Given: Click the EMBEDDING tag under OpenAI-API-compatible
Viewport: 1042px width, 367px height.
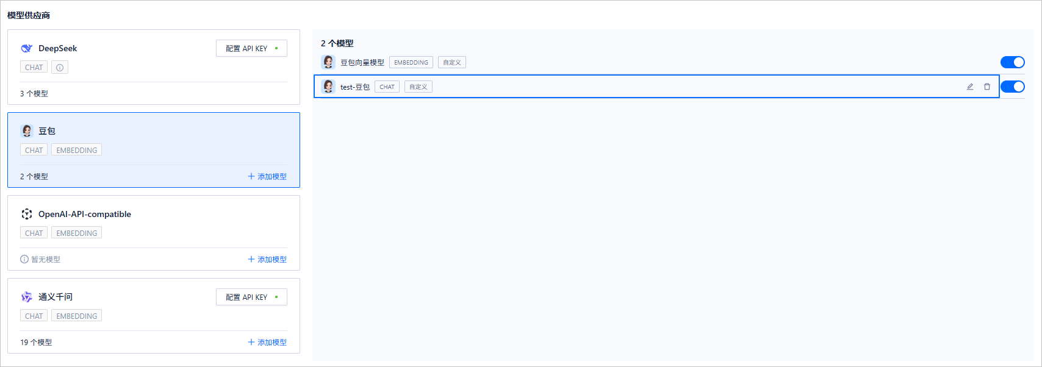Looking at the screenshot, I should 77,233.
